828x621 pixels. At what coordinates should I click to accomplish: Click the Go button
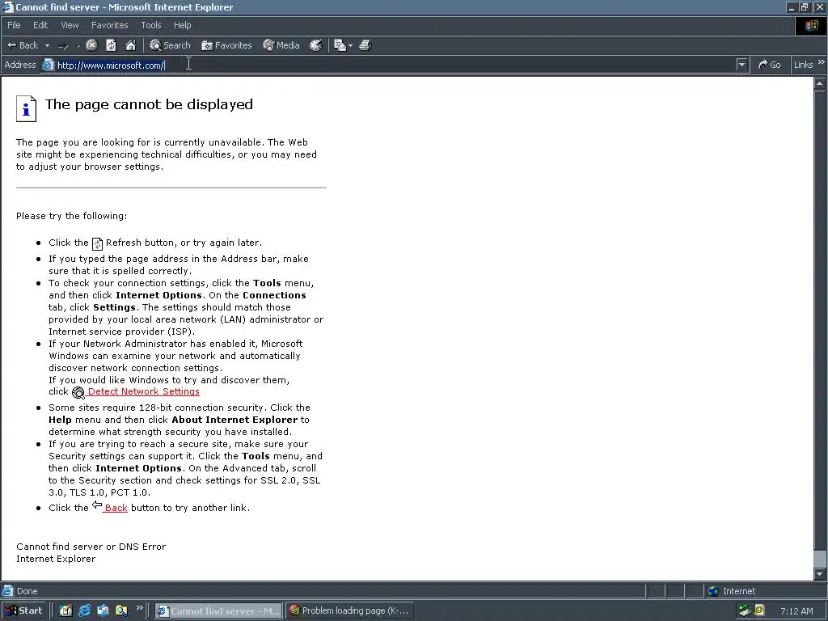pos(770,65)
